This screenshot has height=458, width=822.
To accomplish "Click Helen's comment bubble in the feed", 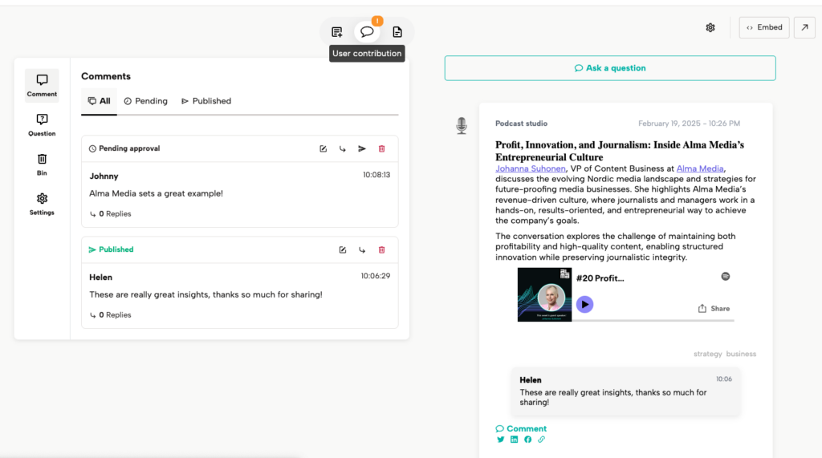I will tap(625, 391).
